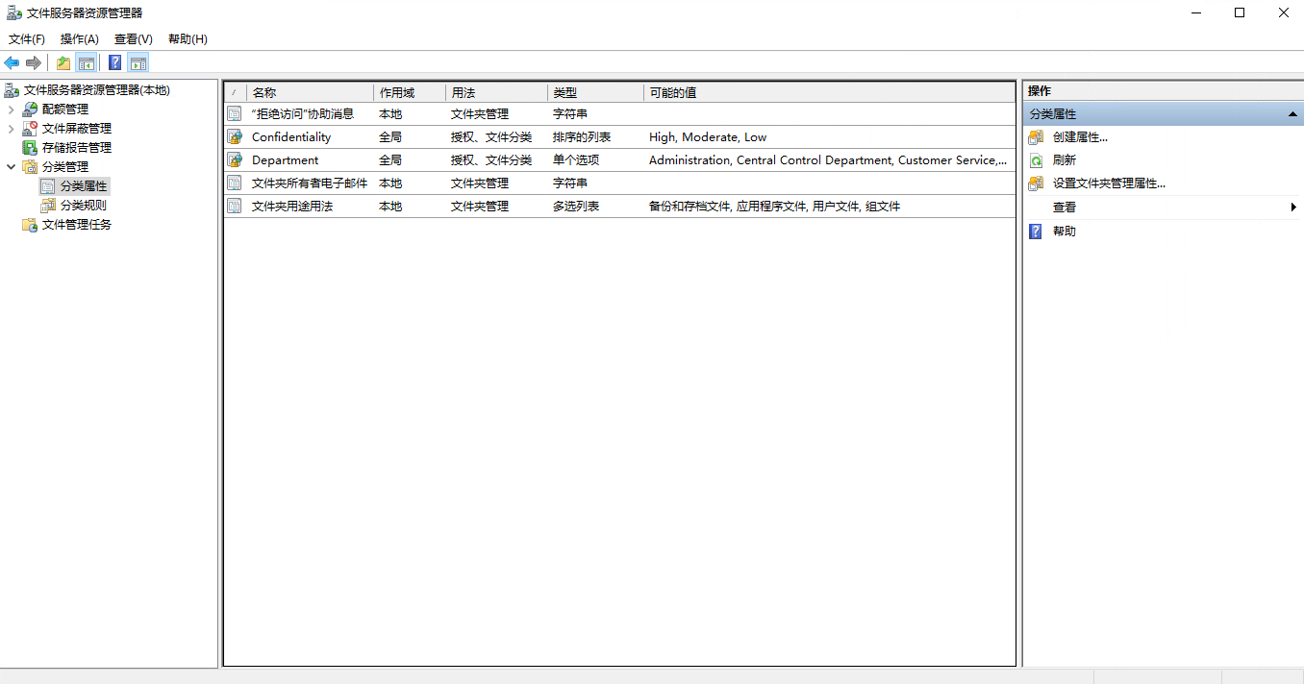This screenshot has width=1304, height=684.
Task: Sort by the 名称 column header
Action: point(310,93)
